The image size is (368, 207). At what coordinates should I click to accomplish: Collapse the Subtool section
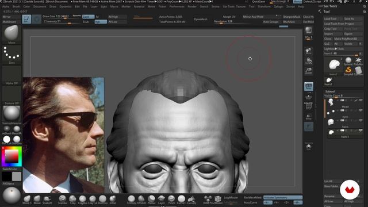330,91
